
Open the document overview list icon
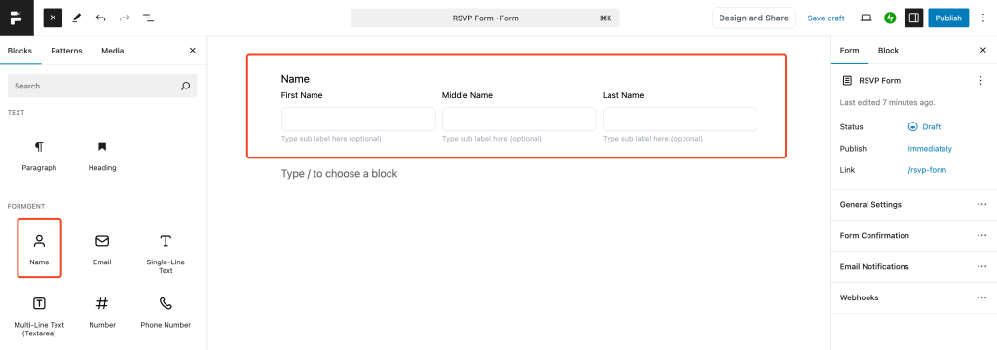[148, 17]
